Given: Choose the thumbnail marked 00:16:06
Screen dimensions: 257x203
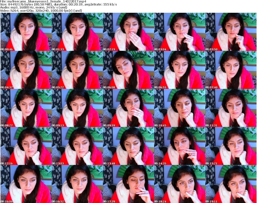Looking at the screenshot, I should [x=26, y=184].
